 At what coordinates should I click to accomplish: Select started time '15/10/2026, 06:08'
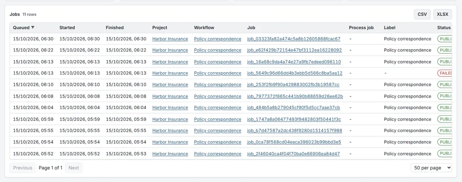tap(79, 96)
